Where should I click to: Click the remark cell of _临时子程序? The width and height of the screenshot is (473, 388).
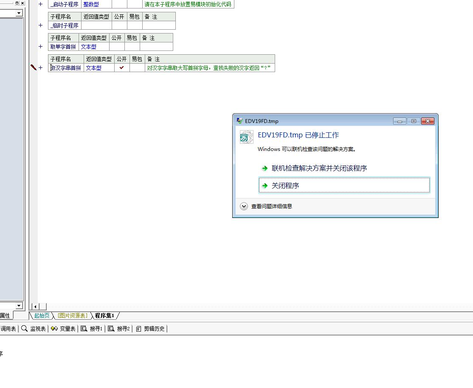coord(159,25)
